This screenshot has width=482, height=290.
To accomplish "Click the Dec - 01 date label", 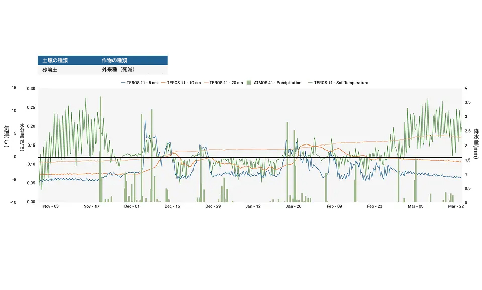I will pos(132,206).
